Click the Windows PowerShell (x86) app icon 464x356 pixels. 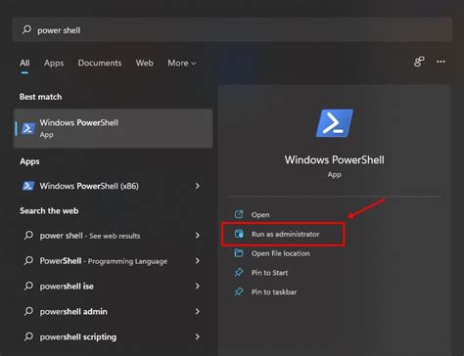pos(28,186)
